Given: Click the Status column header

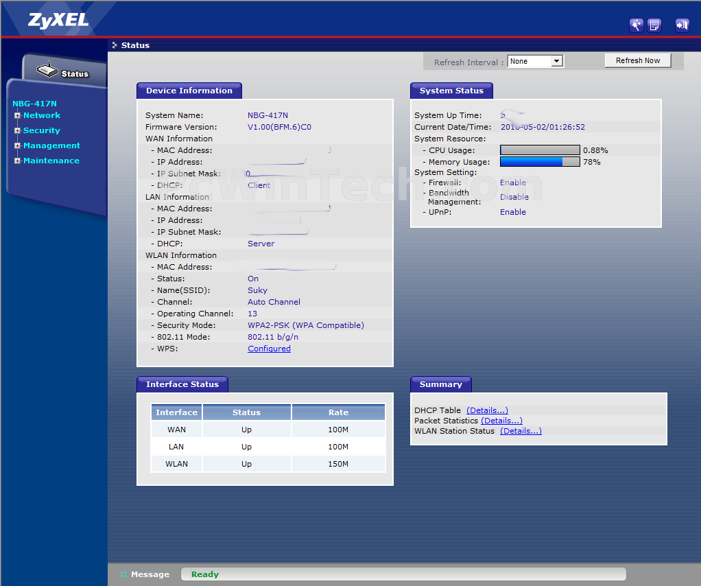Looking at the screenshot, I should (247, 412).
